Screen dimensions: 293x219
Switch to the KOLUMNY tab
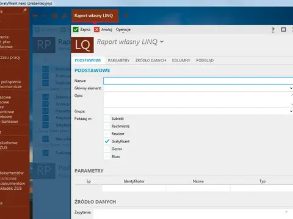tap(181, 60)
